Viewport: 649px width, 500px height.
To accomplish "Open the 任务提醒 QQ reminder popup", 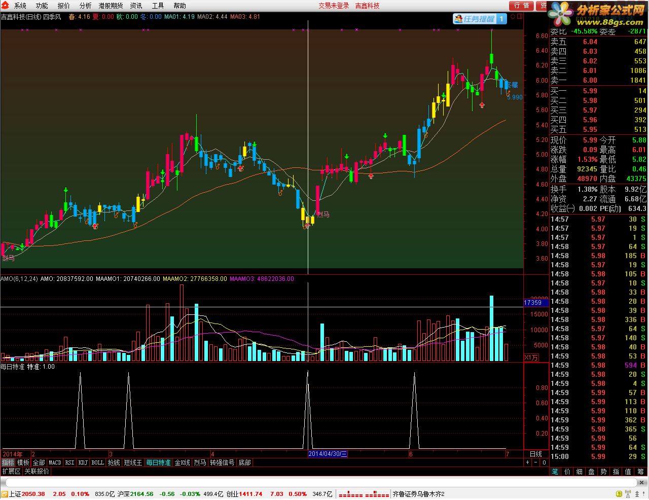I will (x=479, y=19).
